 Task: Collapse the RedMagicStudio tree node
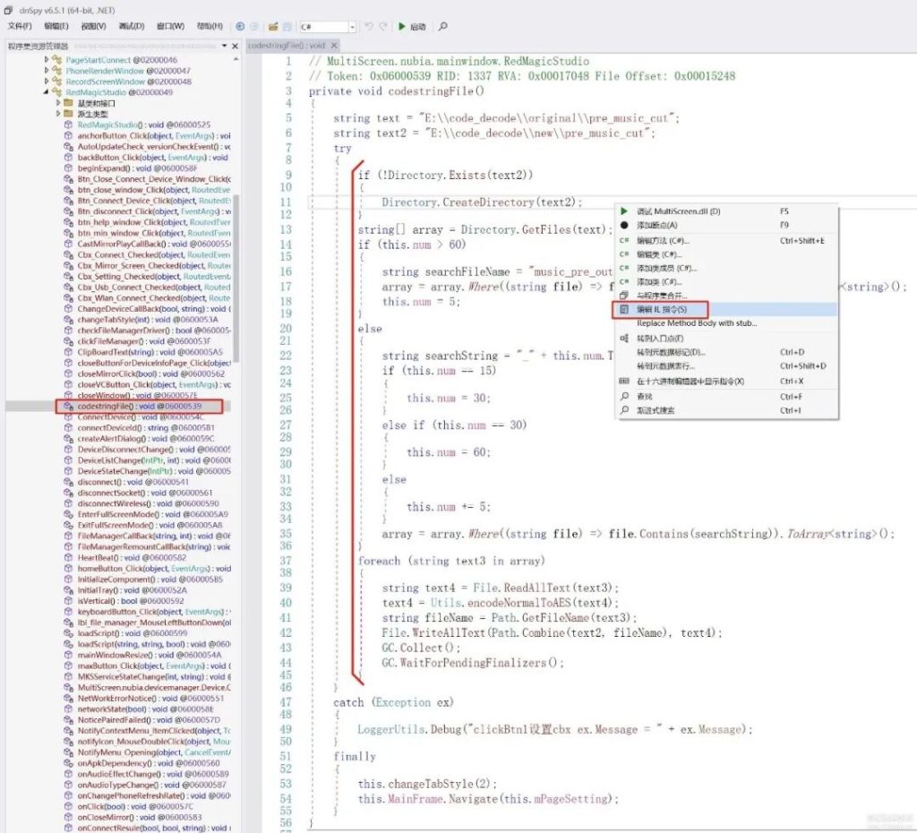click(x=47, y=92)
